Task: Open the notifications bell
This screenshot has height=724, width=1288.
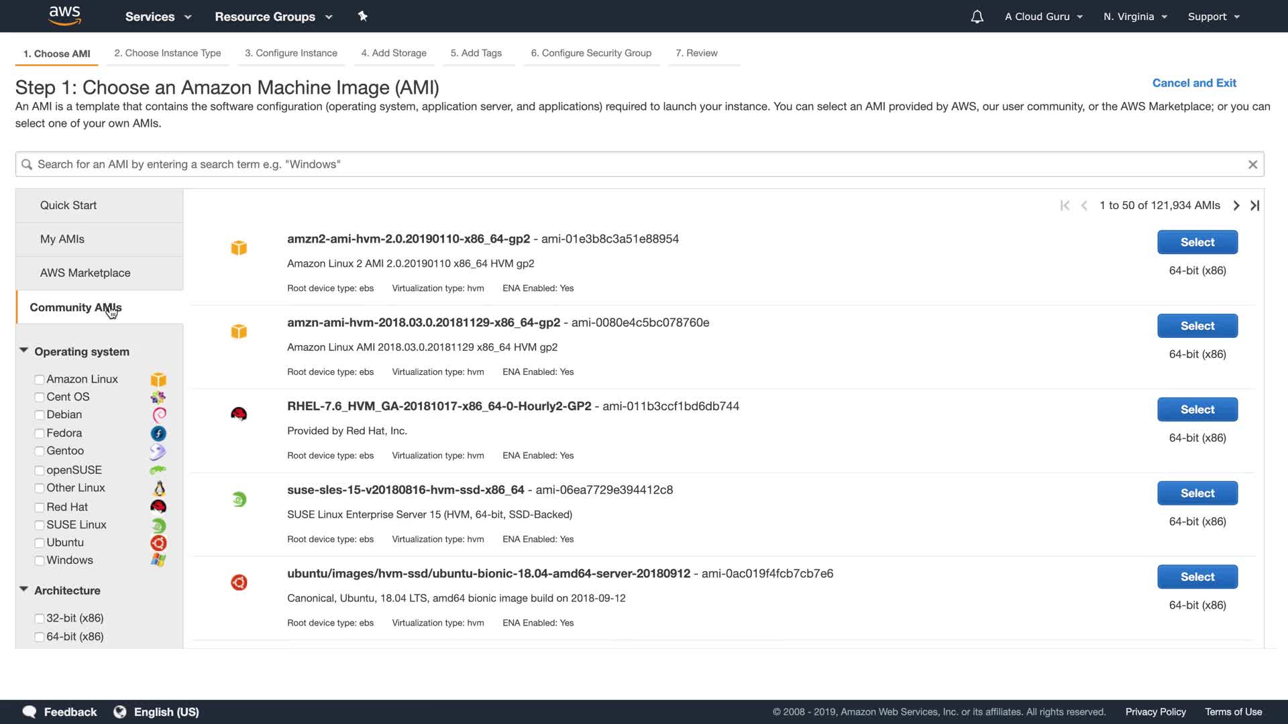Action: pos(977,17)
